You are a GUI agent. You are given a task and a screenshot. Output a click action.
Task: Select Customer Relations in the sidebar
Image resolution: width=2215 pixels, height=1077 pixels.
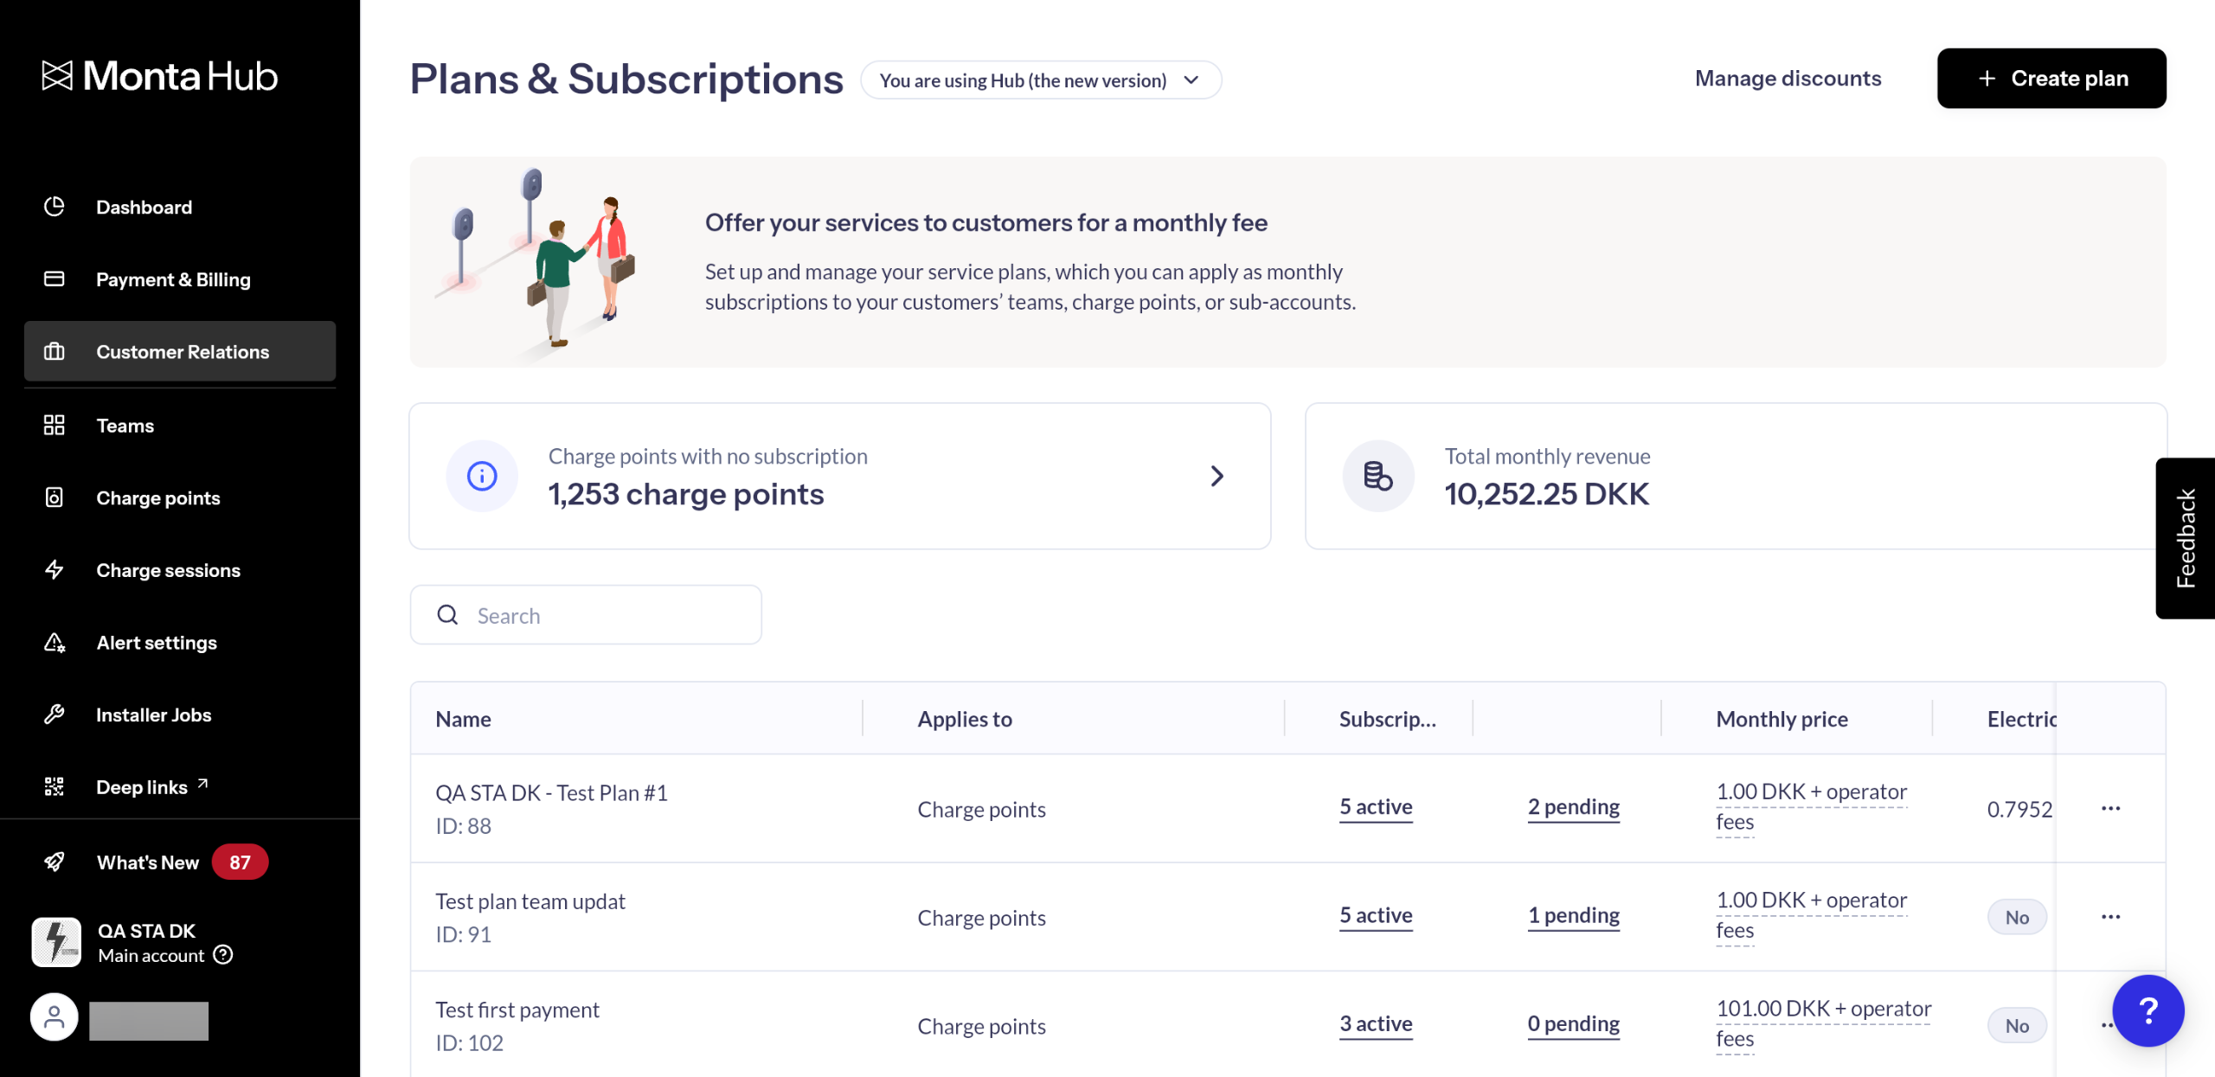click(x=180, y=351)
